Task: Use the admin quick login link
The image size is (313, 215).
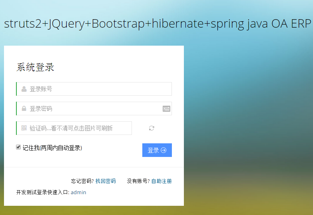Action: [78, 193]
